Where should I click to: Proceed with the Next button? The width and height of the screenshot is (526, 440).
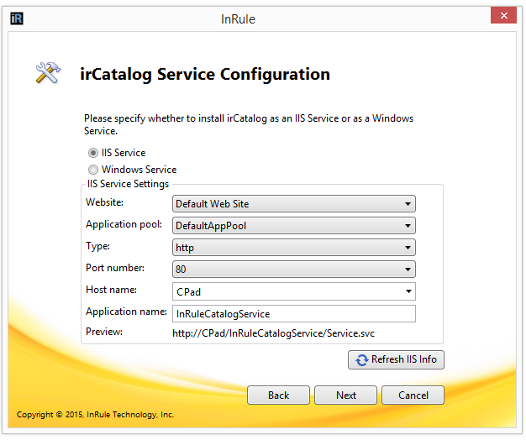coord(346,395)
